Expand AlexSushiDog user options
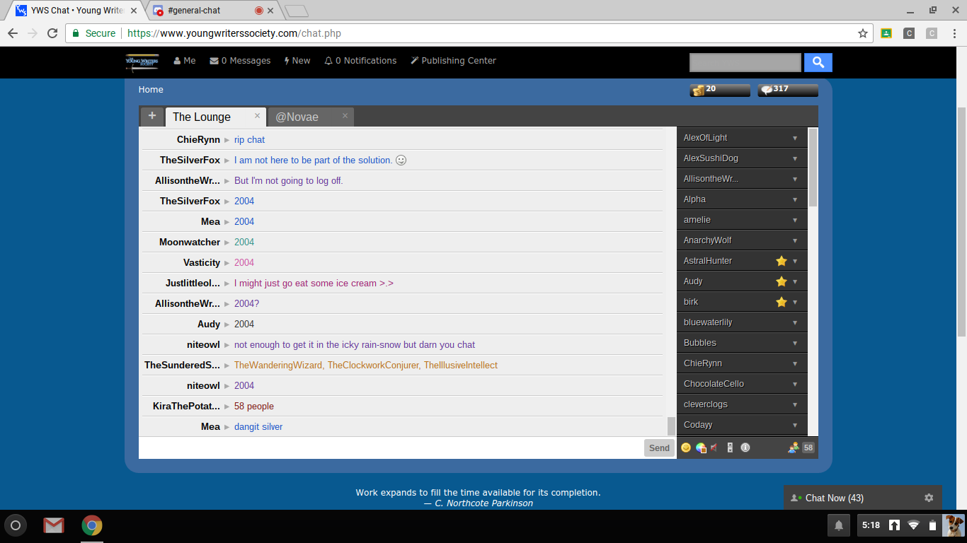This screenshot has width=967, height=543. click(x=795, y=158)
